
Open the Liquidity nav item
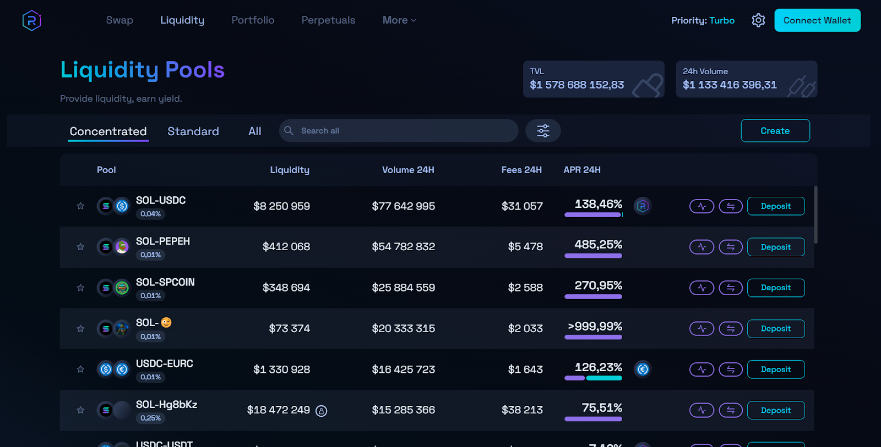[182, 20]
